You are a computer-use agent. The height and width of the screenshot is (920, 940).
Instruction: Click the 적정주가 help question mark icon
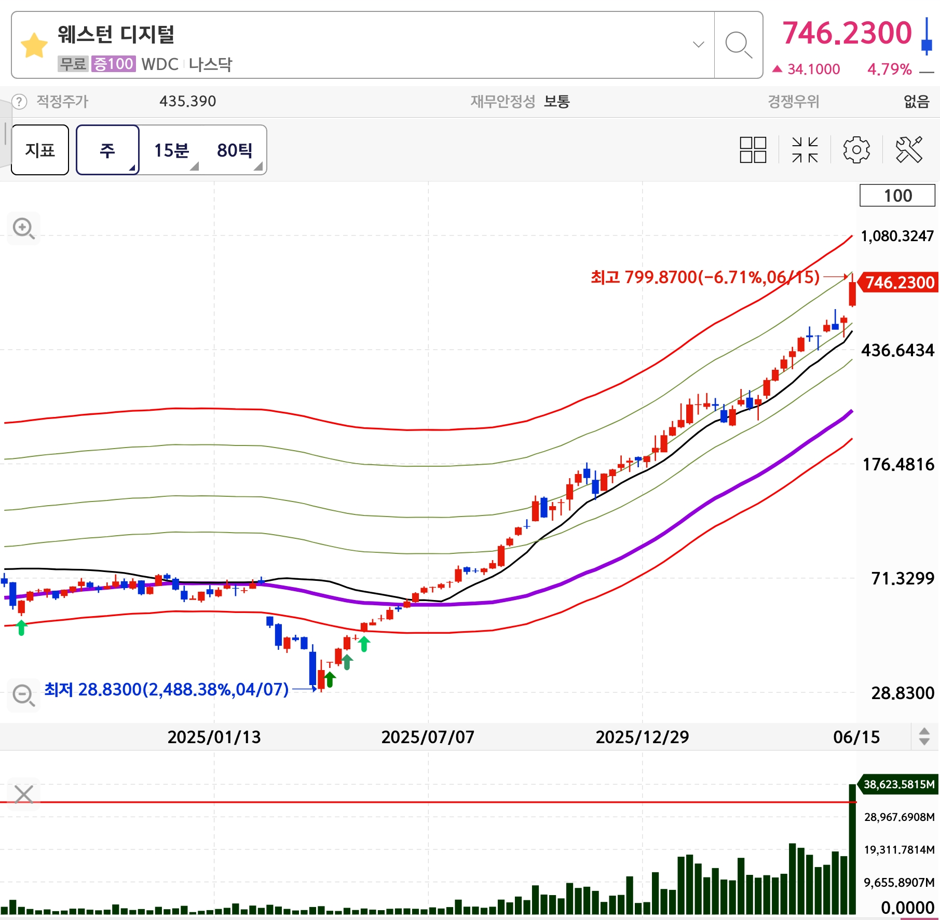tap(19, 101)
